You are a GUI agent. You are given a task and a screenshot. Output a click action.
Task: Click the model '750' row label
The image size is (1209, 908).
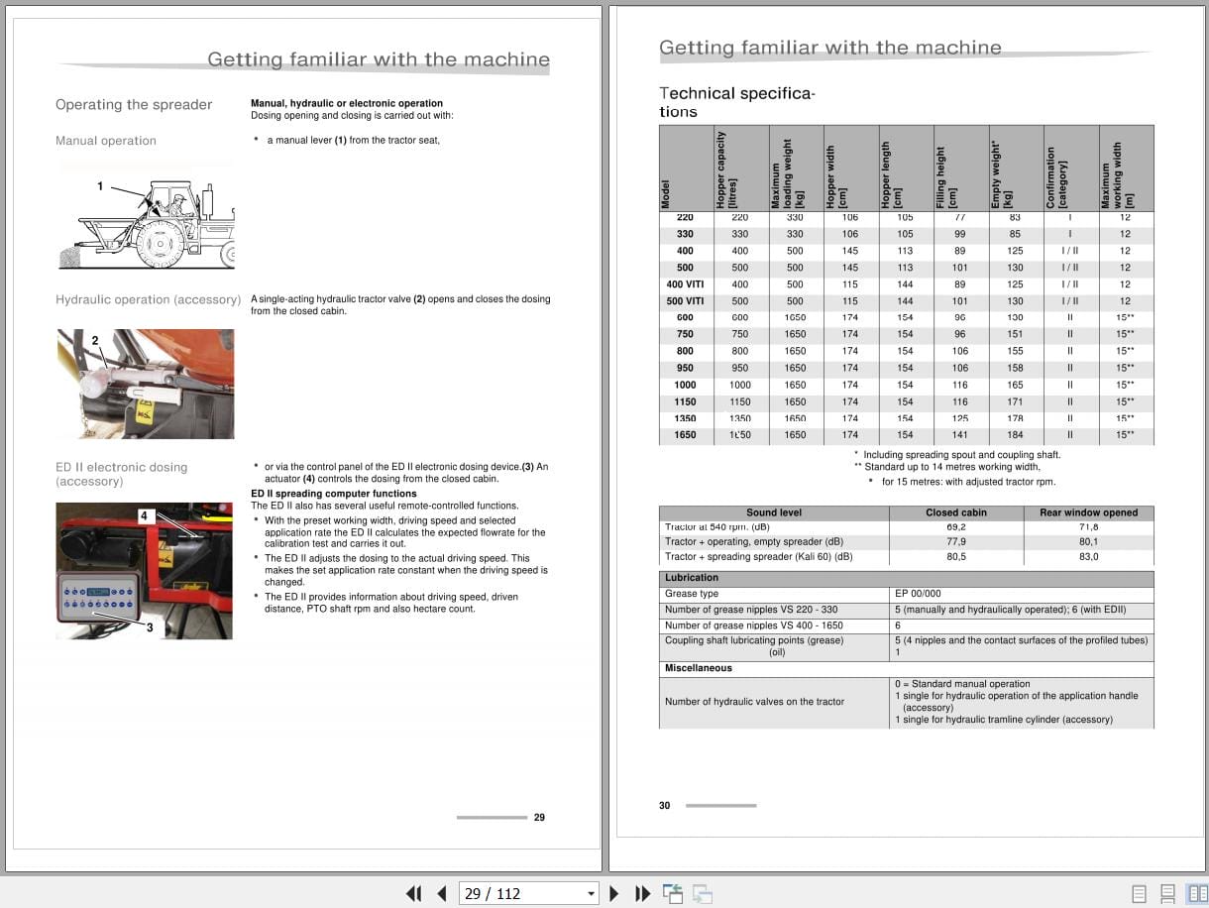(x=685, y=334)
